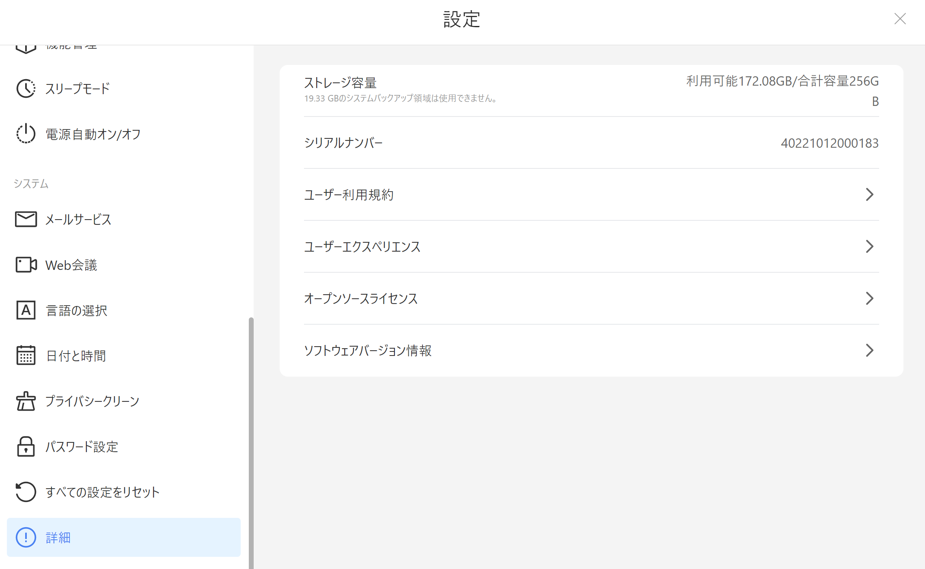This screenshot has width=925, height=569.
Task: Expand ユーザー利用規約 with its chevron
Action: [869, 194]
